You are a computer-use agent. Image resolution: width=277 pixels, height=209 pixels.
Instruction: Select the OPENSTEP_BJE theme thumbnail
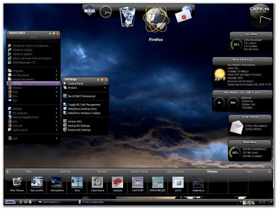158,182
